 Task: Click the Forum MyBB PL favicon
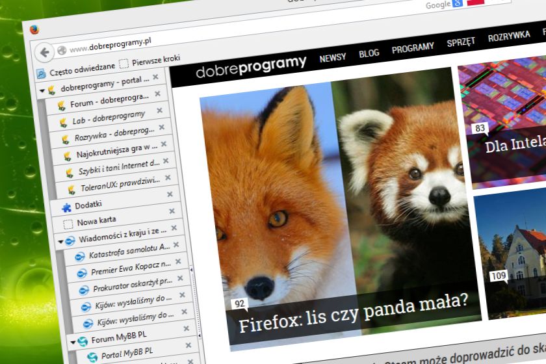[x=83, y=342]
